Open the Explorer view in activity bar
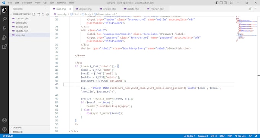This screenshot has height=138, width=260. coord(5,10)
